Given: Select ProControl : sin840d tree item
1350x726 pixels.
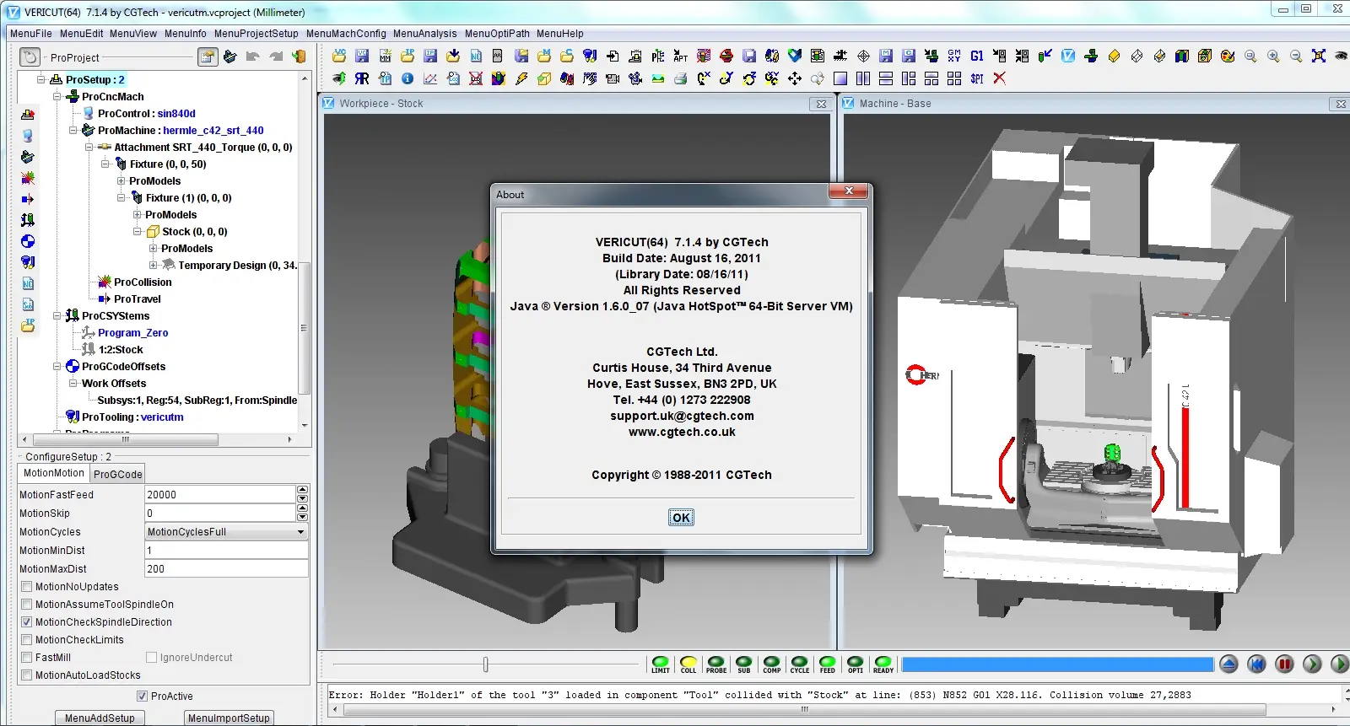Looking at the screenshot, I should pos(146,113).
